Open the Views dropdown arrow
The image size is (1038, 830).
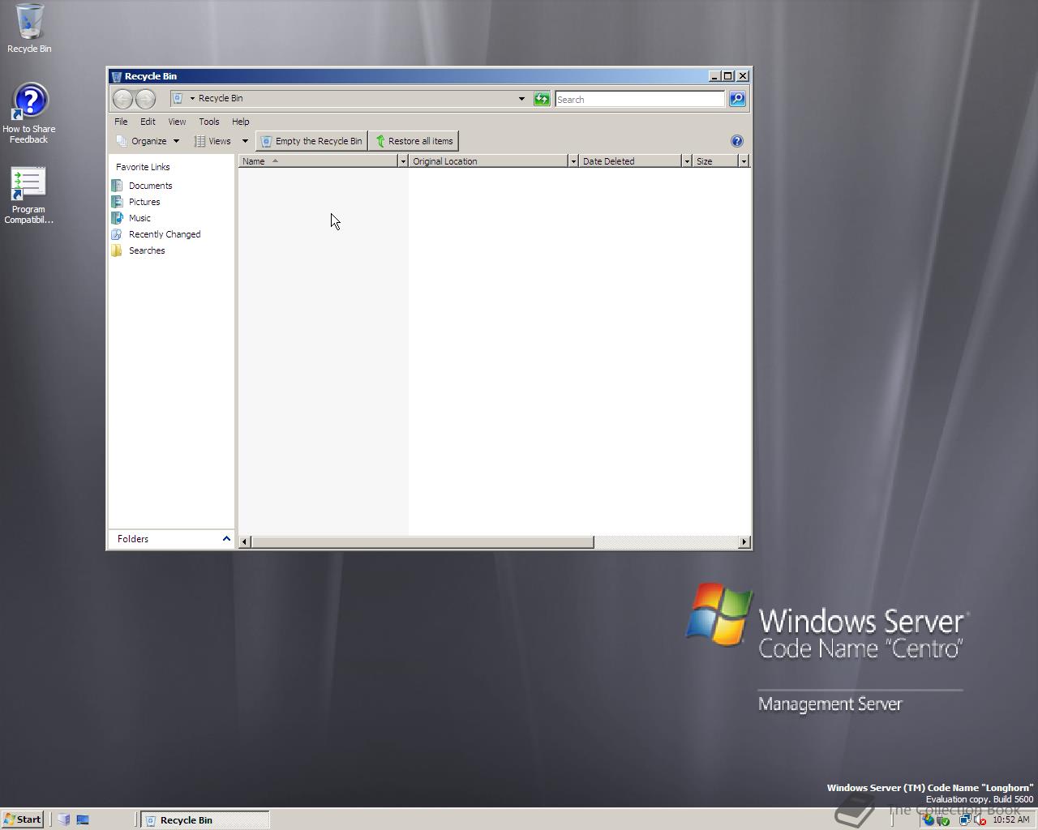pyautogui.click(x=245, y=141)
